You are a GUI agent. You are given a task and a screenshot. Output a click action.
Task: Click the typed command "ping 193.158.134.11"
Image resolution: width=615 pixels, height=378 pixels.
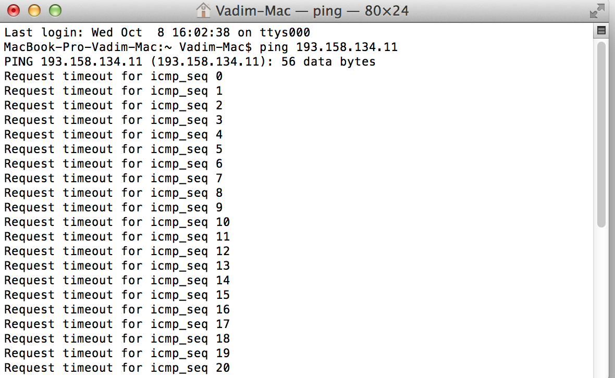[329, 47]
